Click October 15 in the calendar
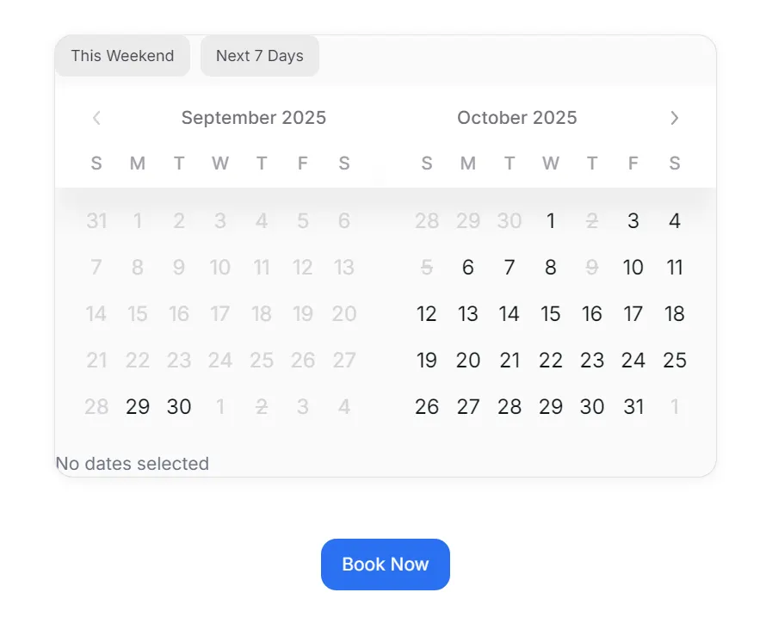 [551, 314]
